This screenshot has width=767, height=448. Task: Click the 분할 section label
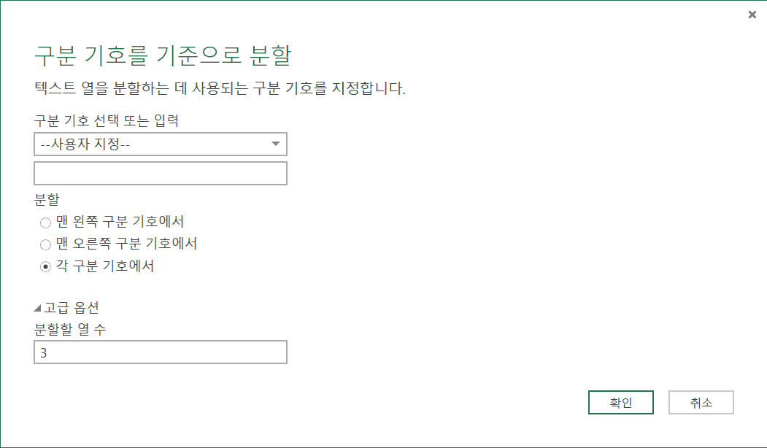pyautogui.click(x=47, y=198)
